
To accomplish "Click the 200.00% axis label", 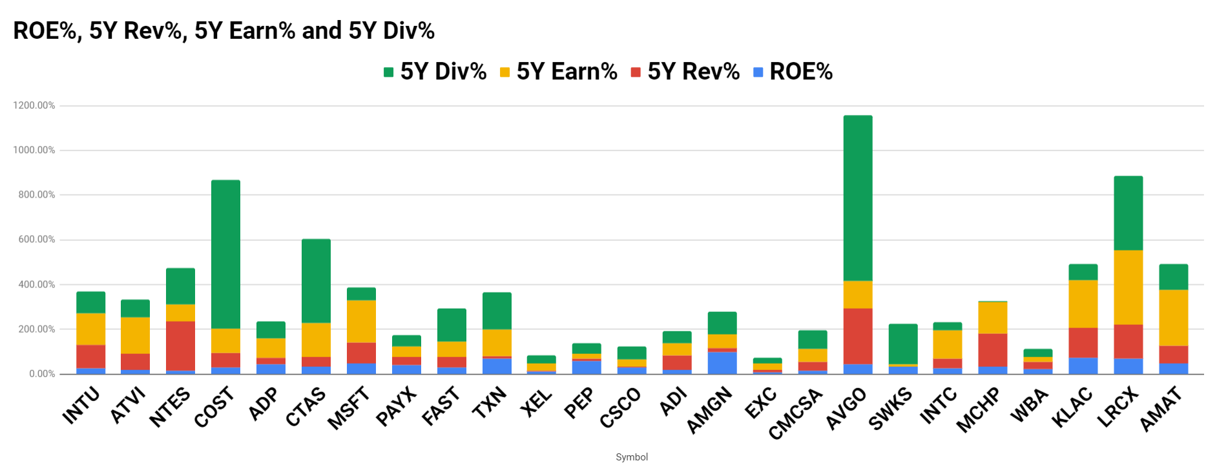I will point(37,329).
